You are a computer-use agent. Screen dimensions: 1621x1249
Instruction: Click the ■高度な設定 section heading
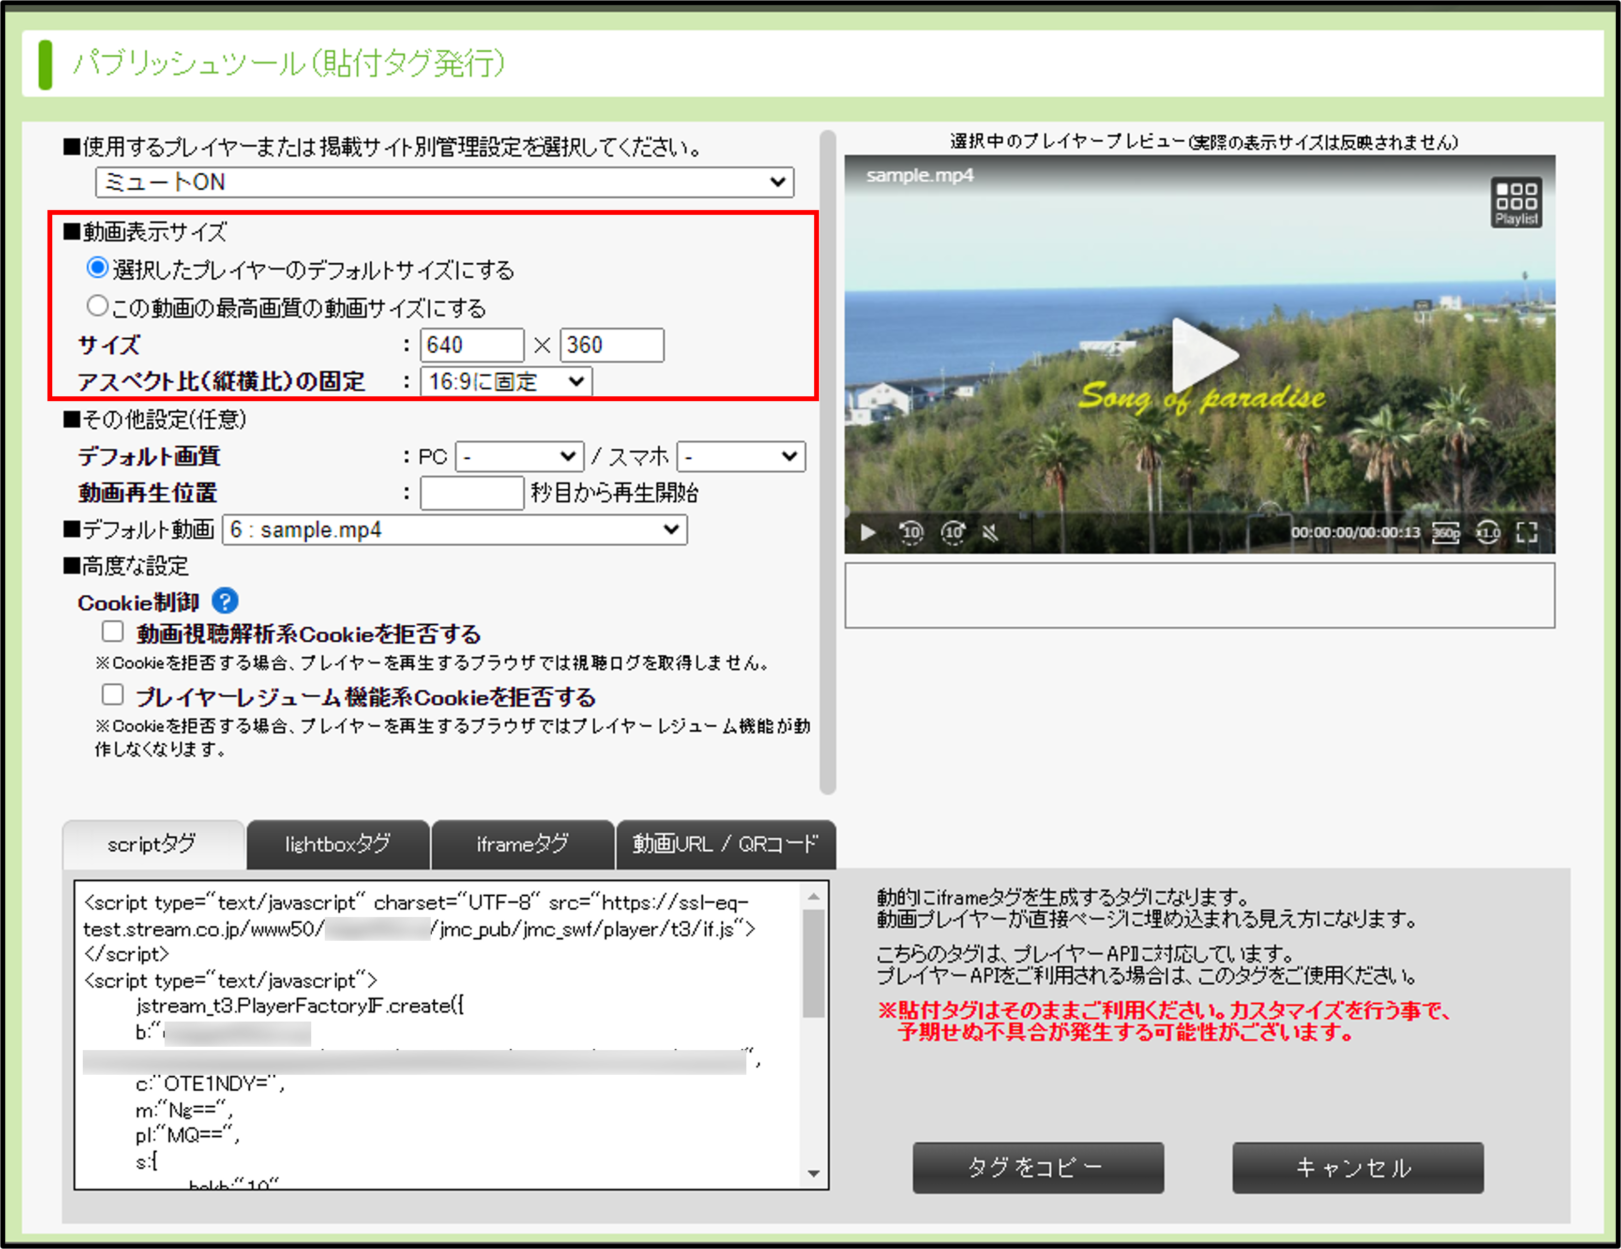pos(125,566)
